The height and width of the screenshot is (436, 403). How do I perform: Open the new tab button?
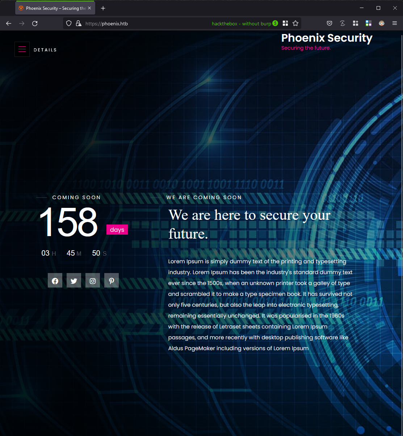coord(103,8)
